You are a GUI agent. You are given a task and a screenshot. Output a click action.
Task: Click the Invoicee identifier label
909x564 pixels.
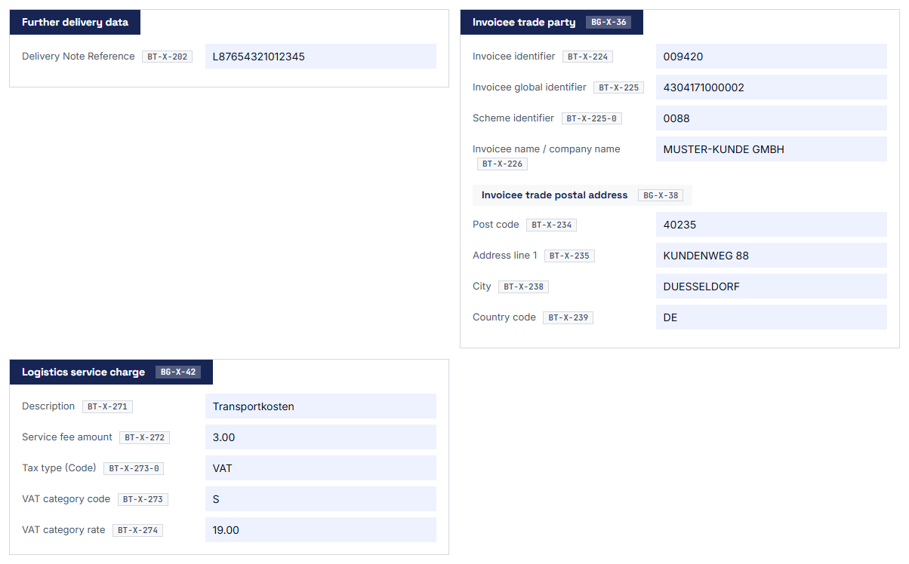pyautogui.click(x=514, y=57)
